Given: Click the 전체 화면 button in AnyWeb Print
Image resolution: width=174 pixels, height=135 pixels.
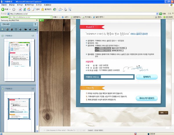Looking at the screenshot, I should 6,24.
